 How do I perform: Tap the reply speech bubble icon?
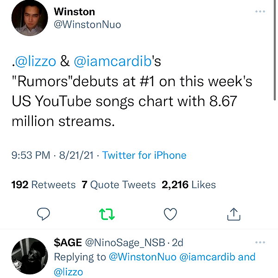tap(43, 214)
